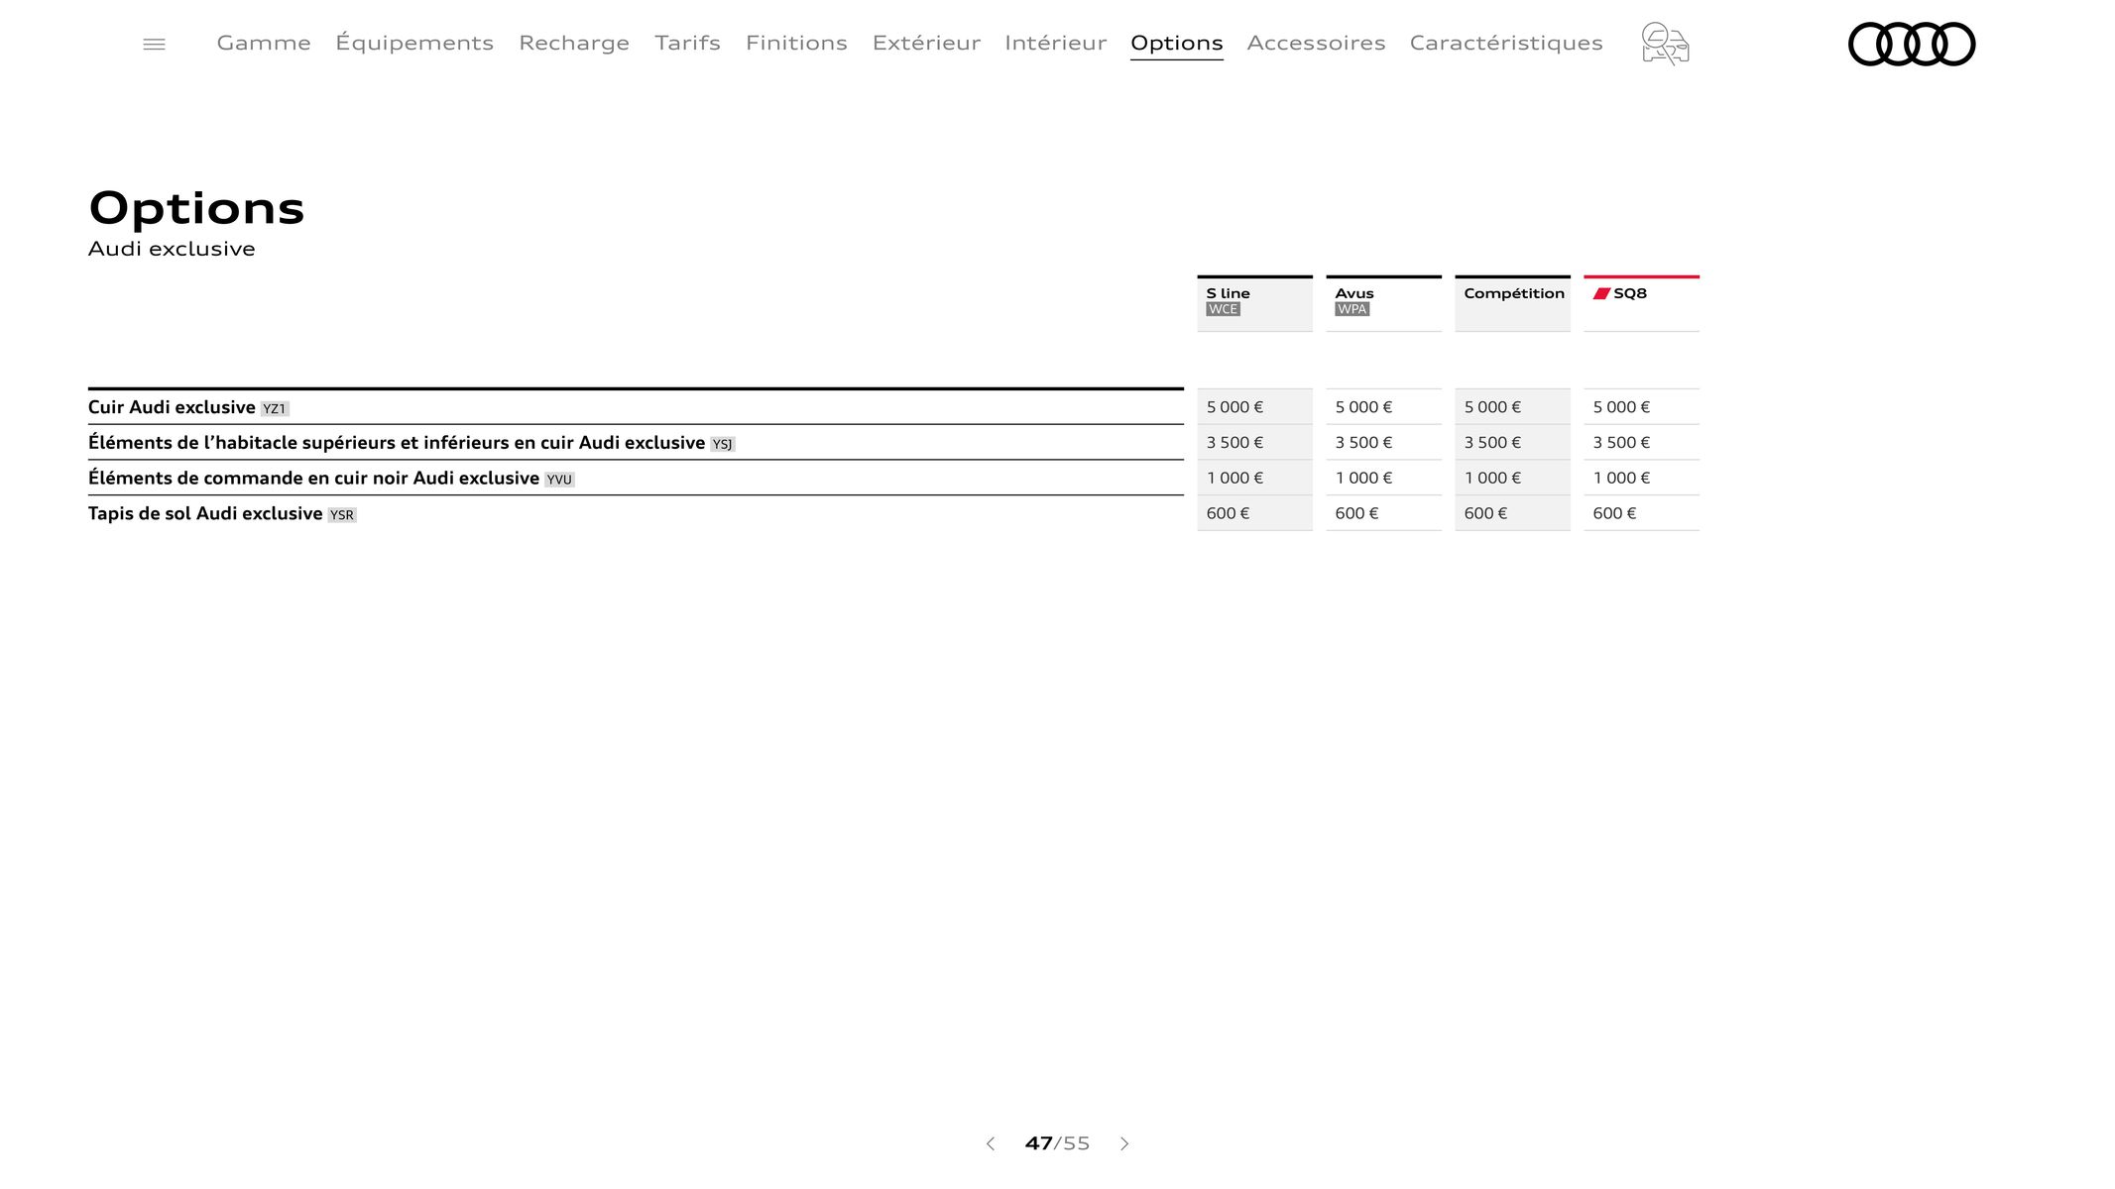Click 600 € price under Avus
The height and width of the screenshot is (1189, 2115).
1356,513
